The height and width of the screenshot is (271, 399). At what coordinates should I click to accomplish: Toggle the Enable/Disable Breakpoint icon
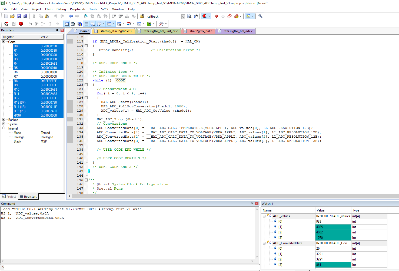(222, 16)
